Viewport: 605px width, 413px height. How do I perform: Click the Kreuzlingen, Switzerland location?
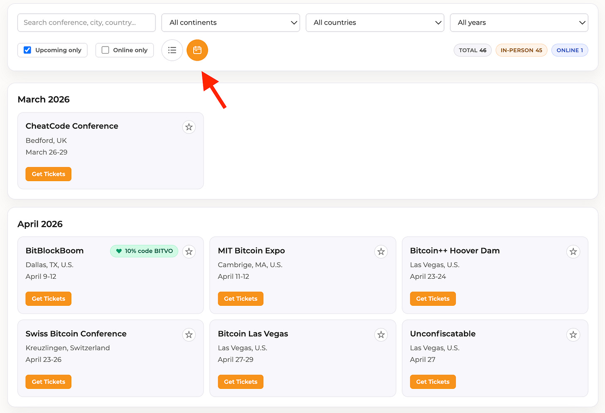[x=68, y=348]
